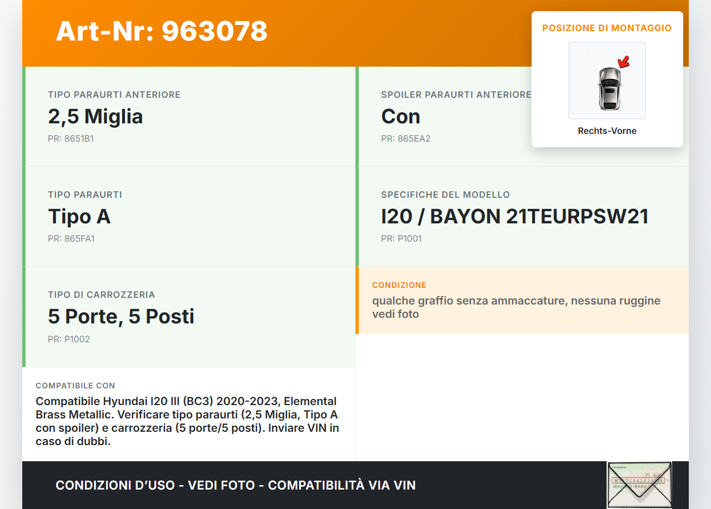Viewport: 711px width, 509px height.
Task: Click the Art-Nr: 963078 heading
Action: (162, 31)
